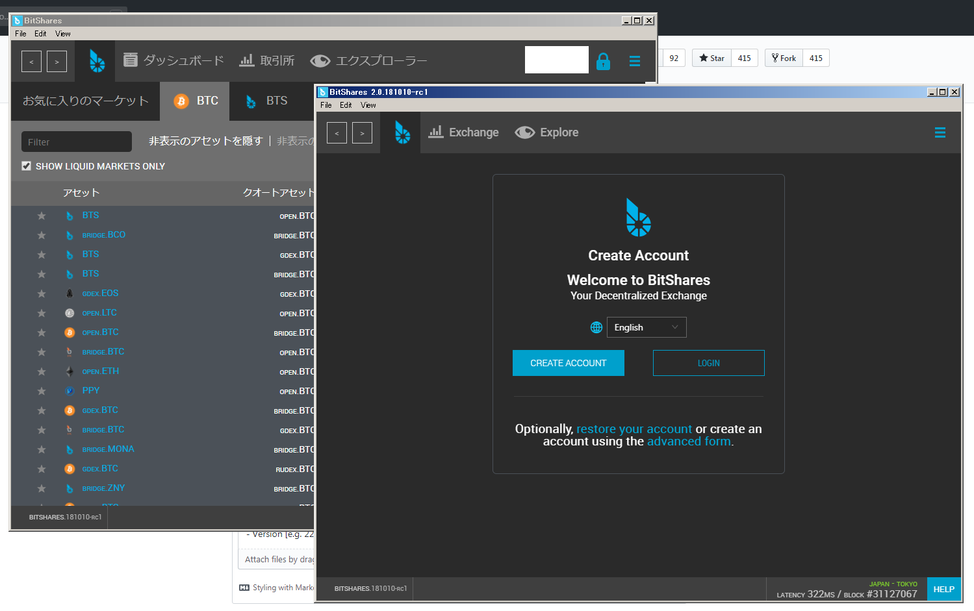Favorite the BRIDGE.MONA market with its star

point(42,449)
